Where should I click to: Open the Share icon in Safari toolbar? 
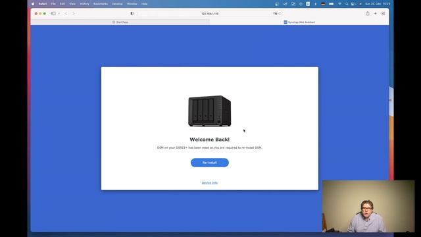click(x=368, y=13)
